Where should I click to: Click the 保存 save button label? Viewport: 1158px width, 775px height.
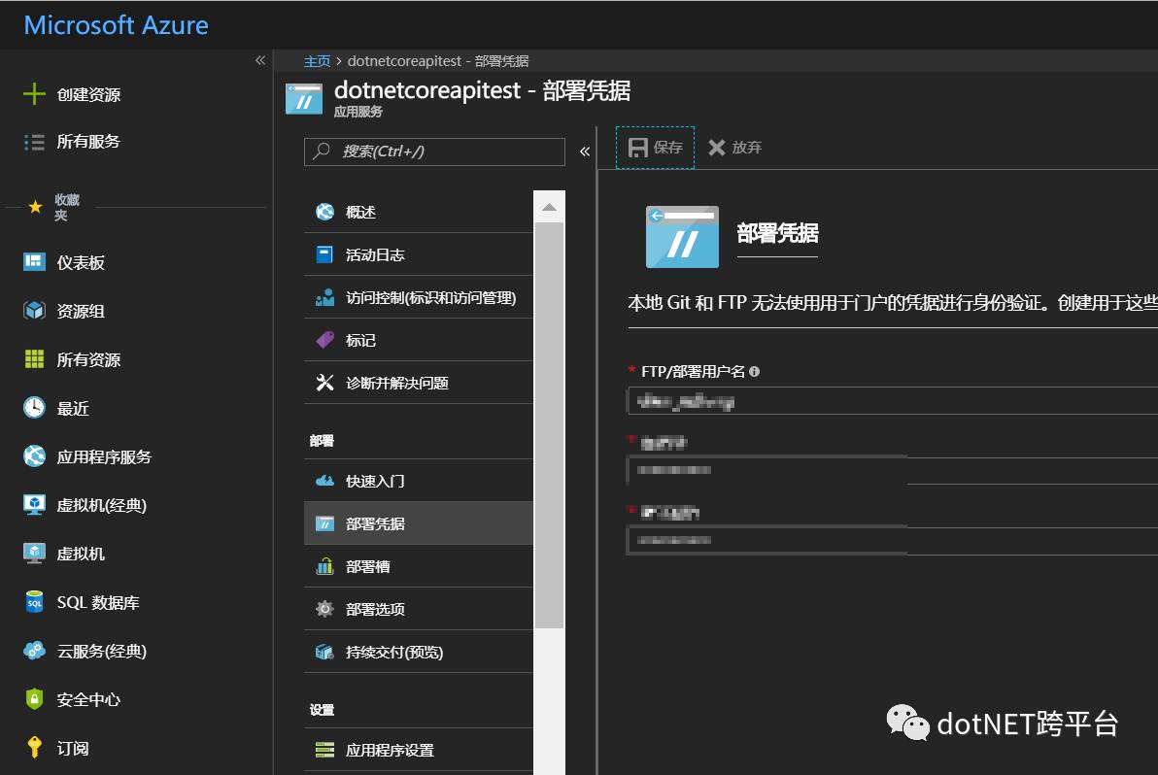(667, 148)
